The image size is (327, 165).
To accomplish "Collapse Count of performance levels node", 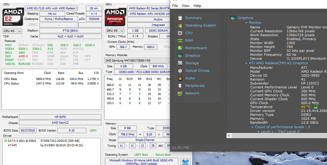I will coord(252,127).
